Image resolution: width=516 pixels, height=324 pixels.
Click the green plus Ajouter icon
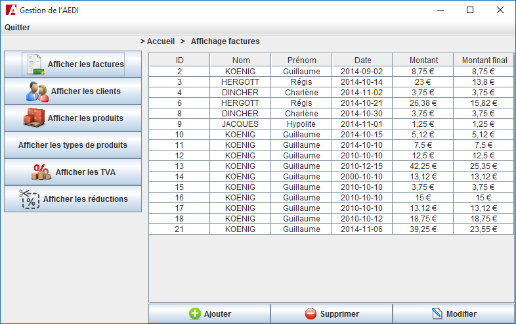coord(195,314)
